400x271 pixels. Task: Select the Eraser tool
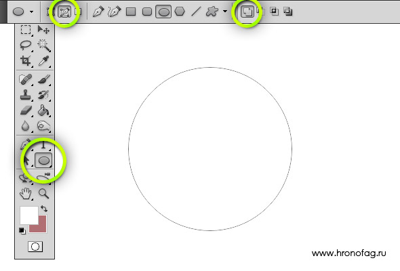(26, 110)
